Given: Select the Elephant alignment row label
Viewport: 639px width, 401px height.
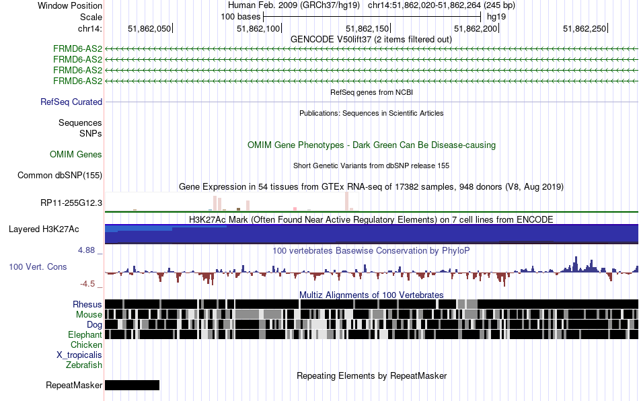Looking at the screenshot, I should click(85, 334).
